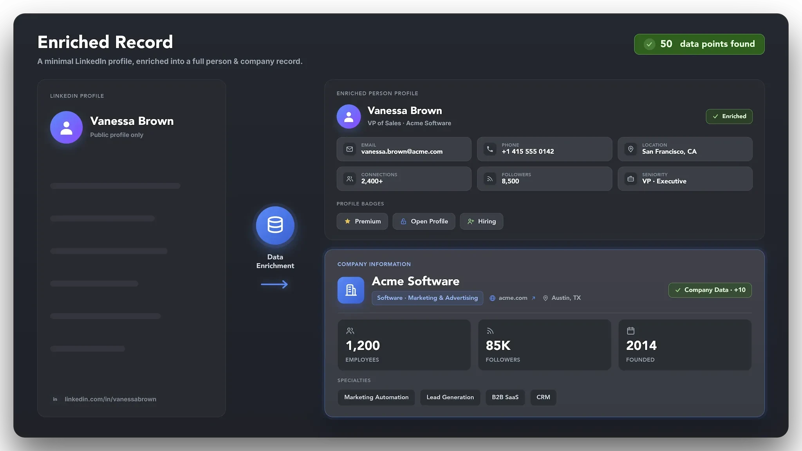
Task: Click the Acme Software building icon
Action: click(351, 290)
